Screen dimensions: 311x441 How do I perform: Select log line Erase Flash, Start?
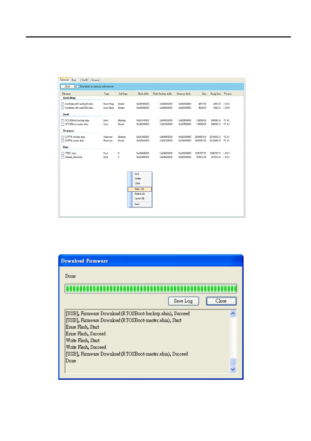point(82,327)
